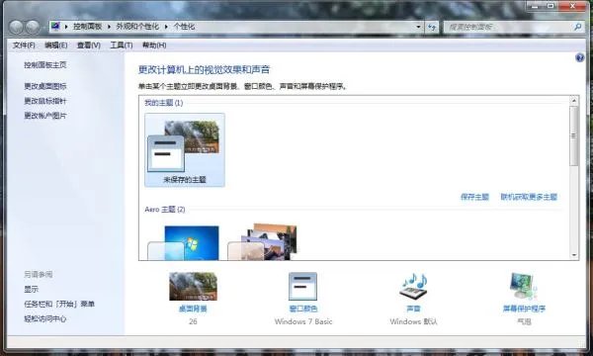Click the theme list scrollbar up arrow
The height and width of the screenshot is (356, 593).
[x=574, y=101]
